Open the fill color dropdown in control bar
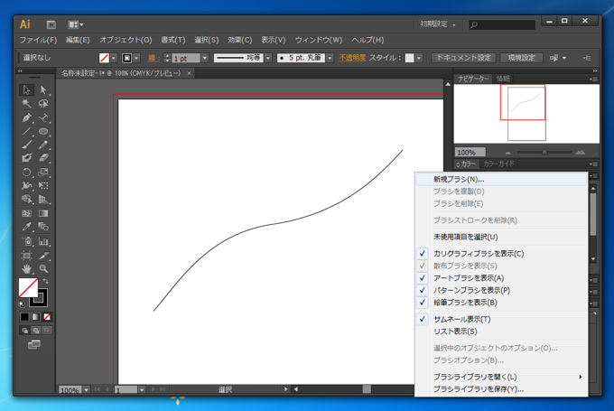This screenshot has width=614, height=411. click(113, 58)
